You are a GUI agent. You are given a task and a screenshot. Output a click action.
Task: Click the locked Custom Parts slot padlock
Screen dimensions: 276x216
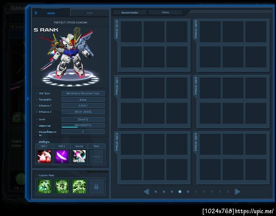(96, 187)
